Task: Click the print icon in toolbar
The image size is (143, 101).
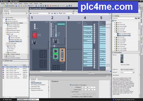Action: pos(16,6)
